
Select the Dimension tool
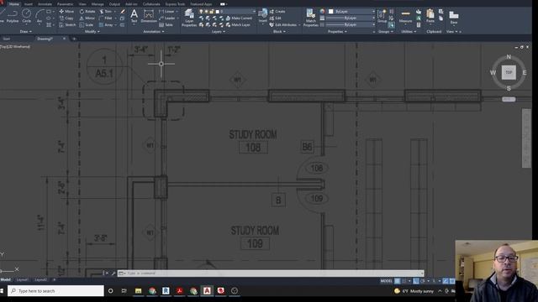tap(149, 16)
